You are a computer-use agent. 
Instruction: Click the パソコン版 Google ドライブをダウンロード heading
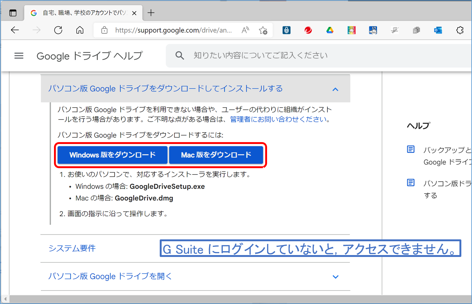click(x=165, y=89)
